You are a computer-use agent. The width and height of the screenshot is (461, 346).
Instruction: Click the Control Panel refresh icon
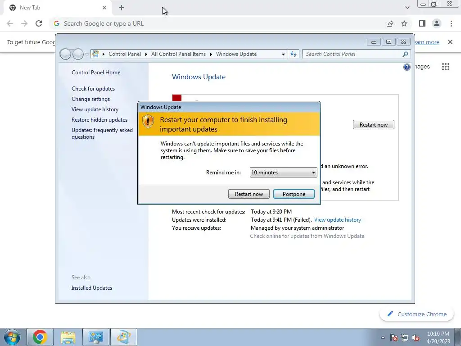point(294,54)
